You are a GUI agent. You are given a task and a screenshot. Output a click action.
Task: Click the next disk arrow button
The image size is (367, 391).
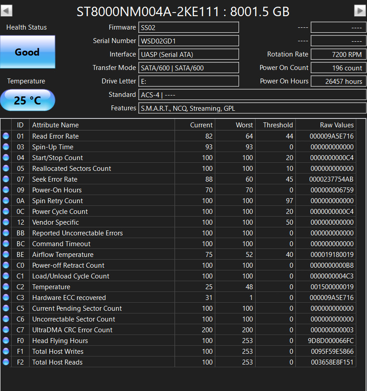pyautogui.click(x=360, y=11)
